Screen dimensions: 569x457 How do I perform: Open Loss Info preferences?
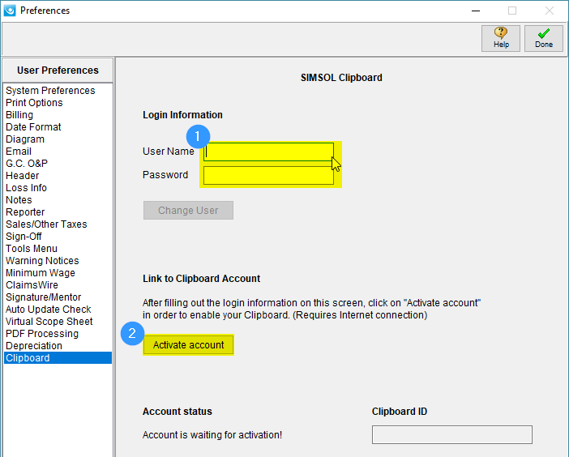click(x=58, y=187)
